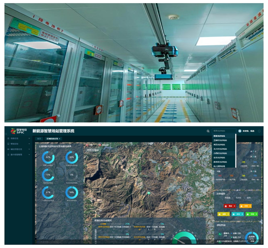
Task: Expand the 集中报警管理 sidebar chevron
Action: [x=29, y=155]
